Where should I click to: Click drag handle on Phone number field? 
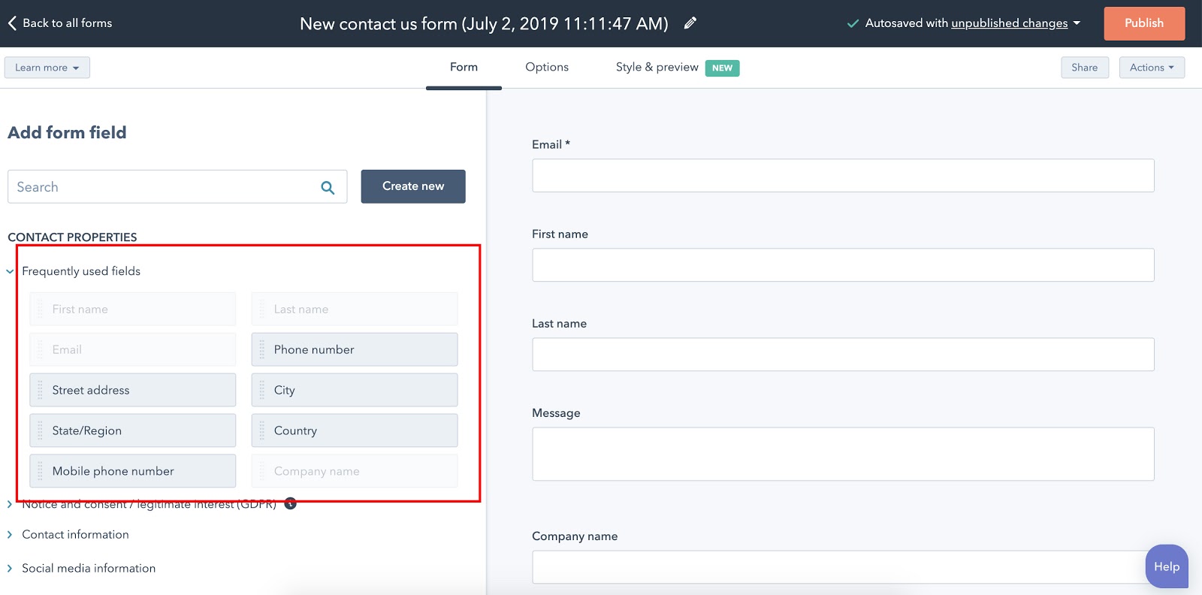[x=262, y=349]
